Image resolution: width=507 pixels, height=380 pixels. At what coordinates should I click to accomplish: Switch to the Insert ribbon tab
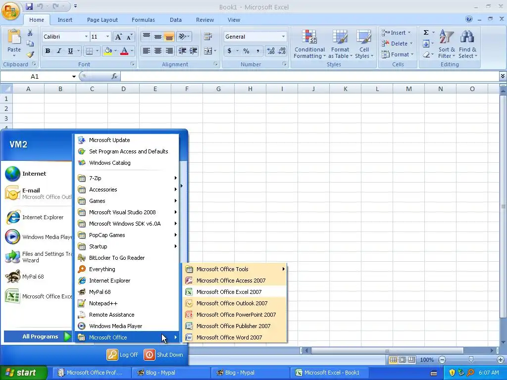(x=65, y=20)
